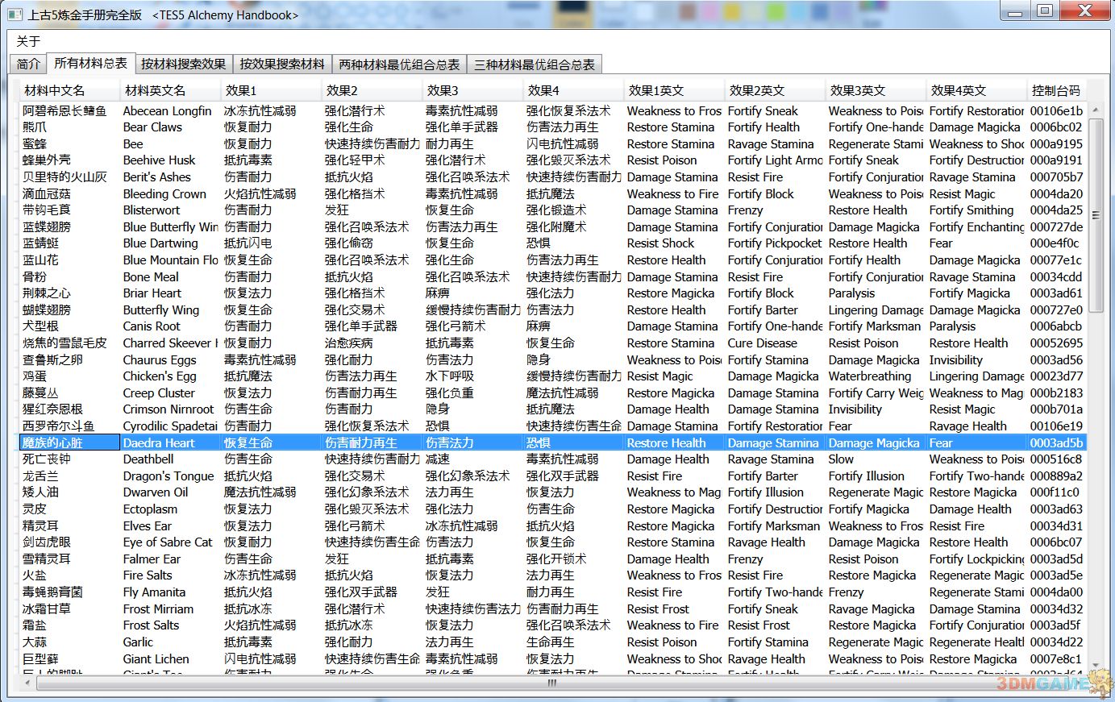
Task: Sort by 材料中文名 column header
Action: [69, 90]
